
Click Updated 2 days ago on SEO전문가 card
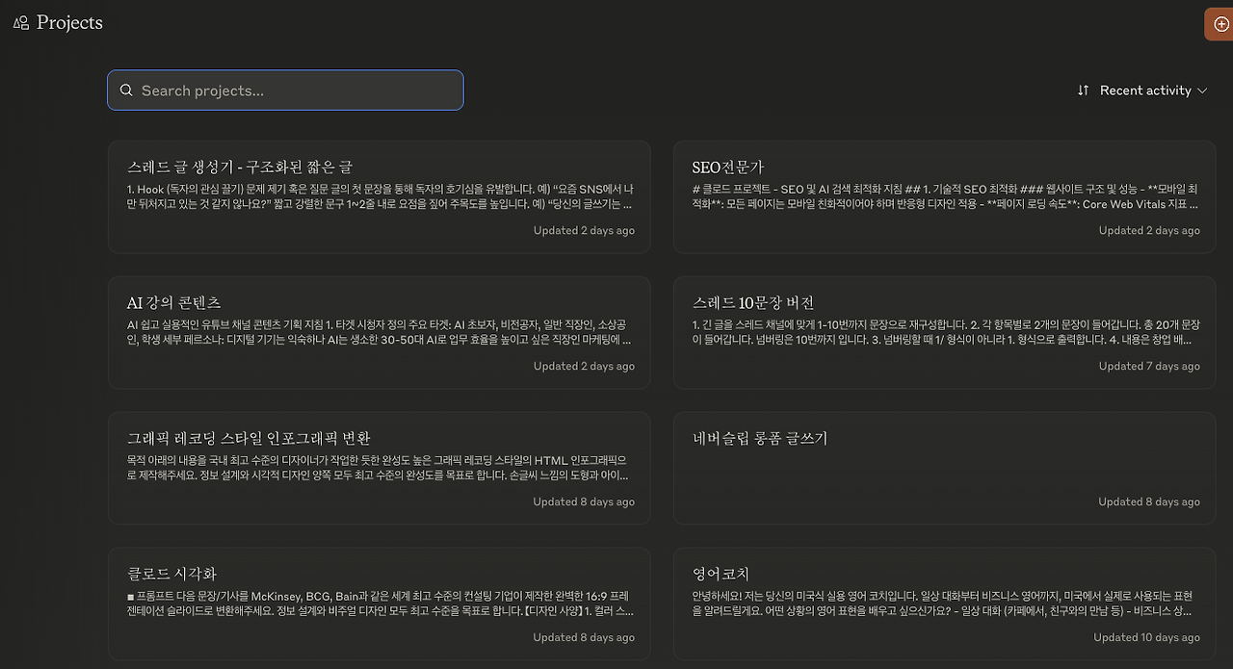(x=1149, y=230)
